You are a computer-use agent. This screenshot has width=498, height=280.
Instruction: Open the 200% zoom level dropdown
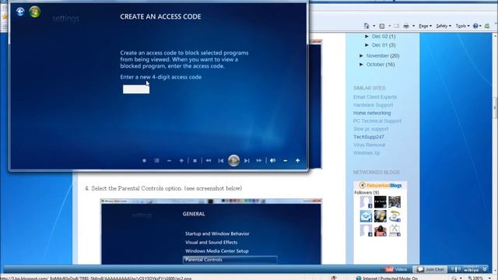click(489, 278)
